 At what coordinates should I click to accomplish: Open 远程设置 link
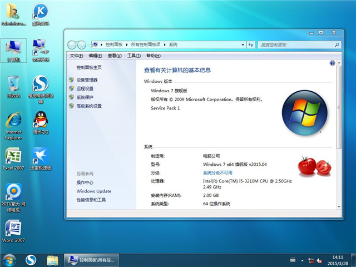[x=85, y=88]
